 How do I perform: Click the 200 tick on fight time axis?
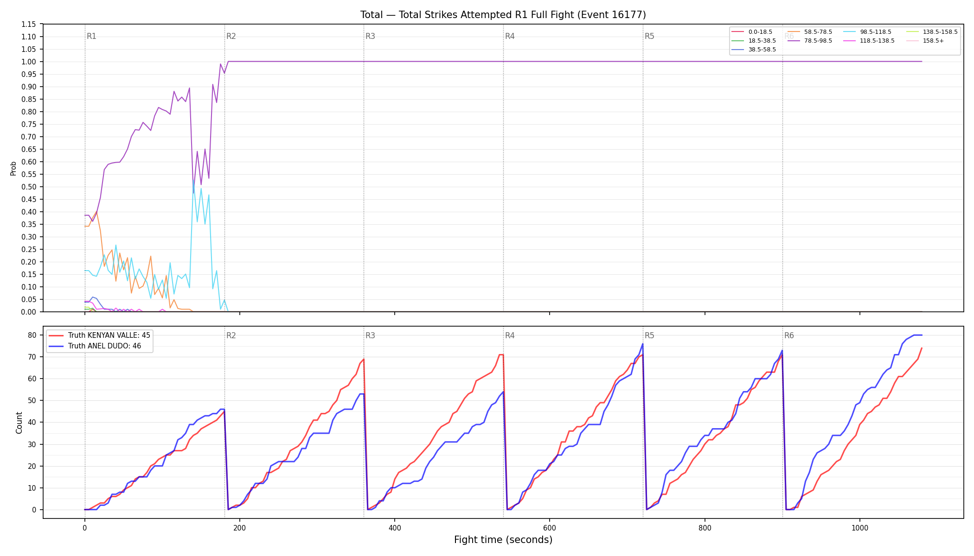[240, 528]
